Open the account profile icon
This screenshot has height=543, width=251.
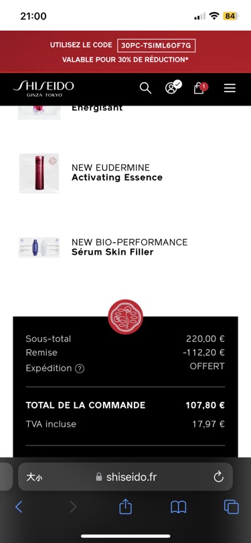click(x=173, y=87)
